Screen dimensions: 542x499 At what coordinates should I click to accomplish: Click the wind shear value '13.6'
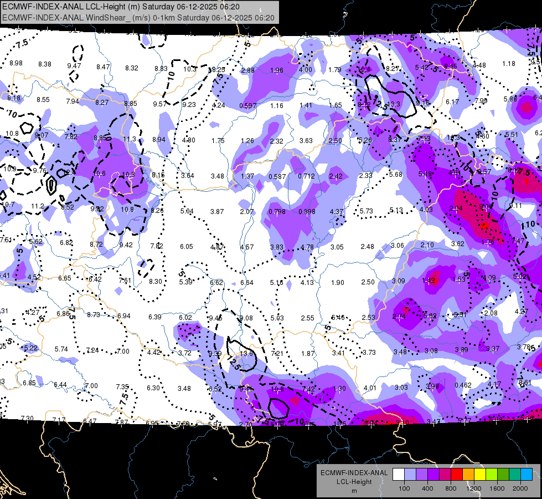point(246,354)
